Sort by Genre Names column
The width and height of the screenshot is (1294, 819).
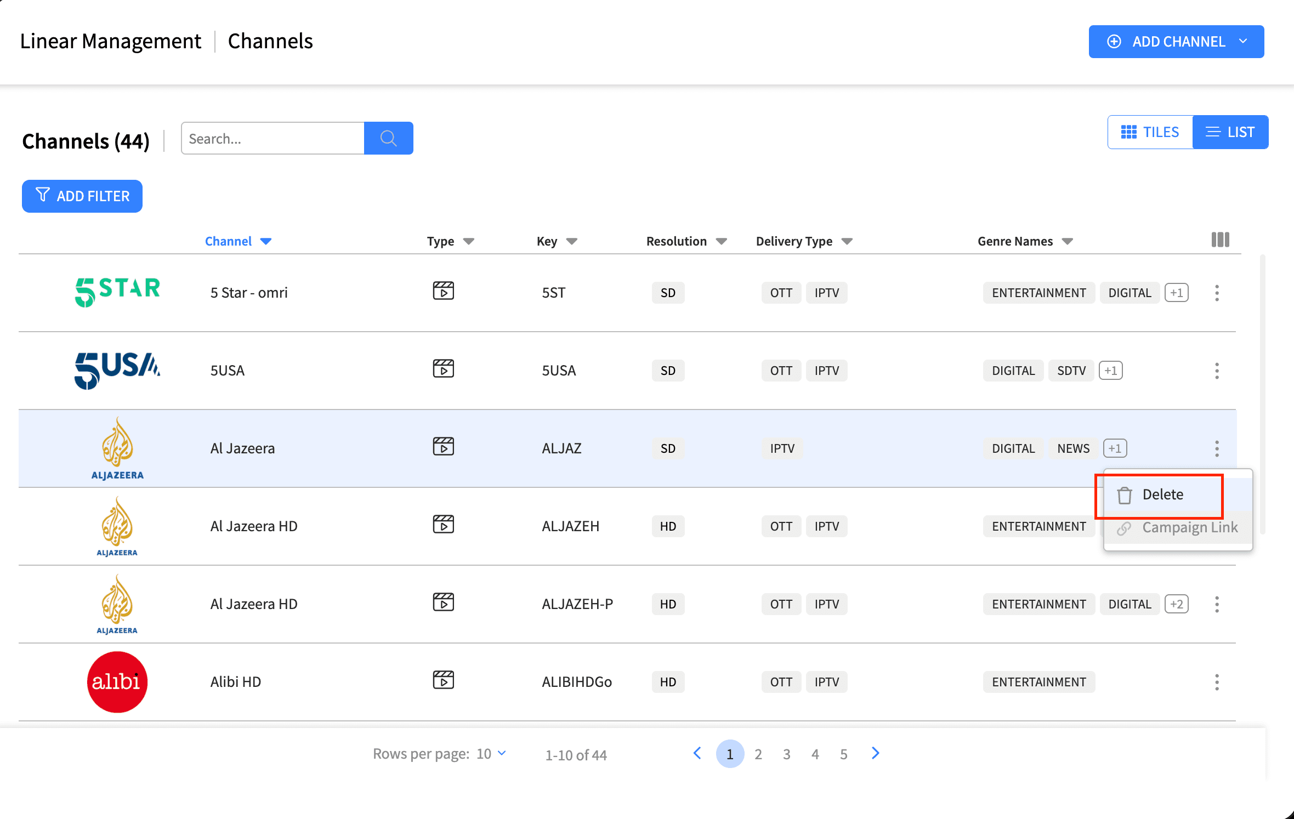[x=1025, y=241]
